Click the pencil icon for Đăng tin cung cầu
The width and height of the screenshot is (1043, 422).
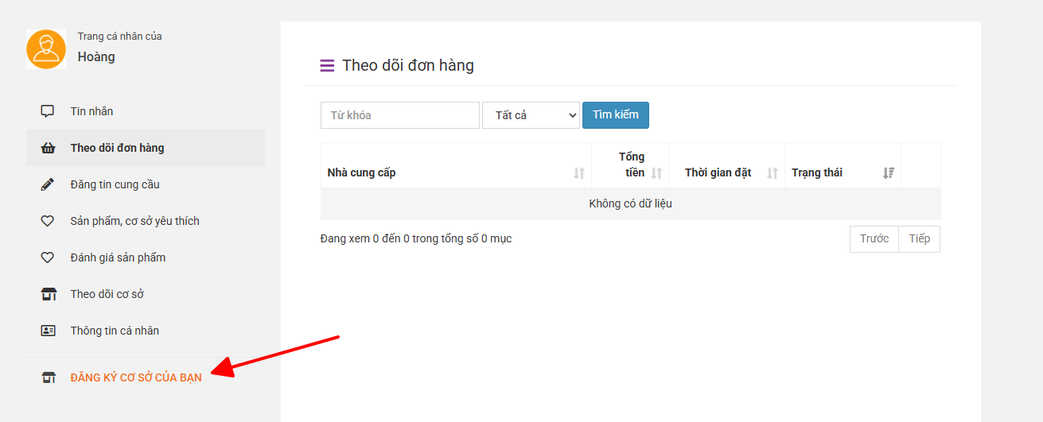pos(48,184)
